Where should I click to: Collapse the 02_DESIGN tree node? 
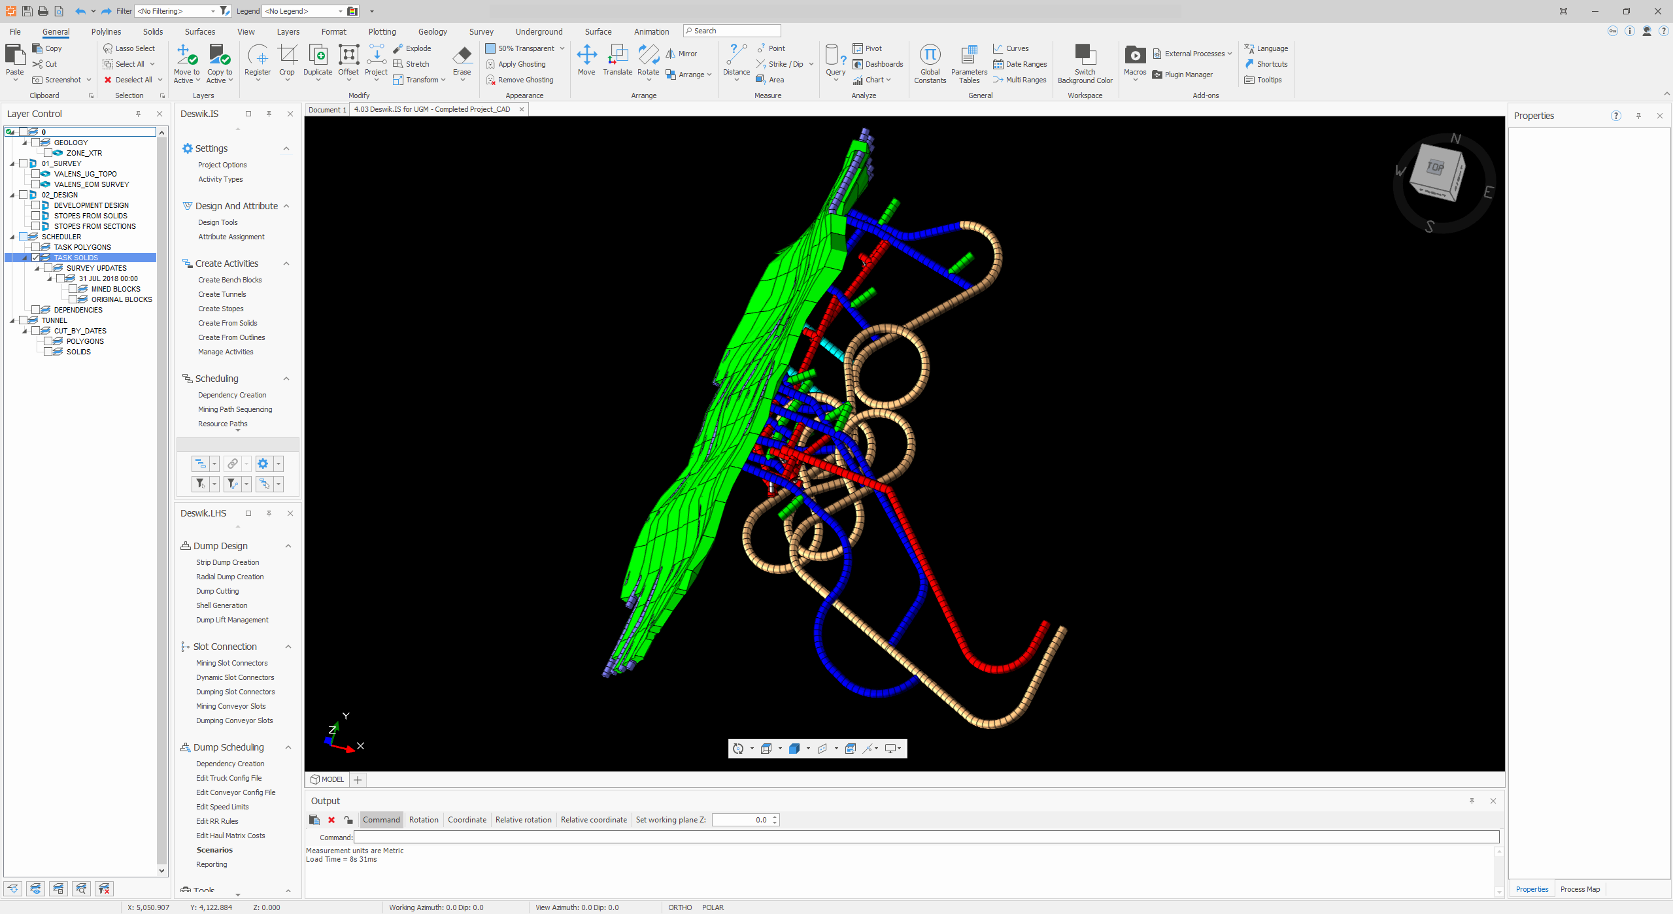tap(12, 195)
